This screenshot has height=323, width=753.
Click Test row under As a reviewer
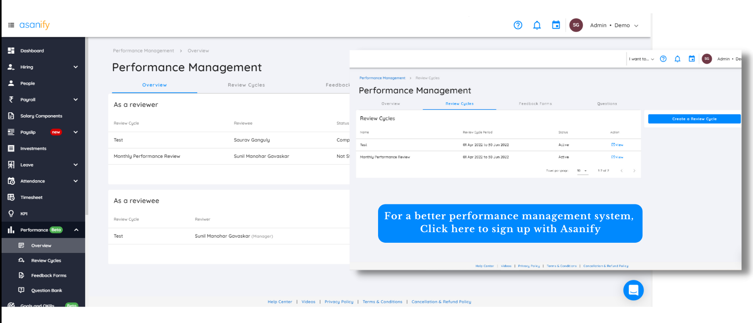click(229, 140)
